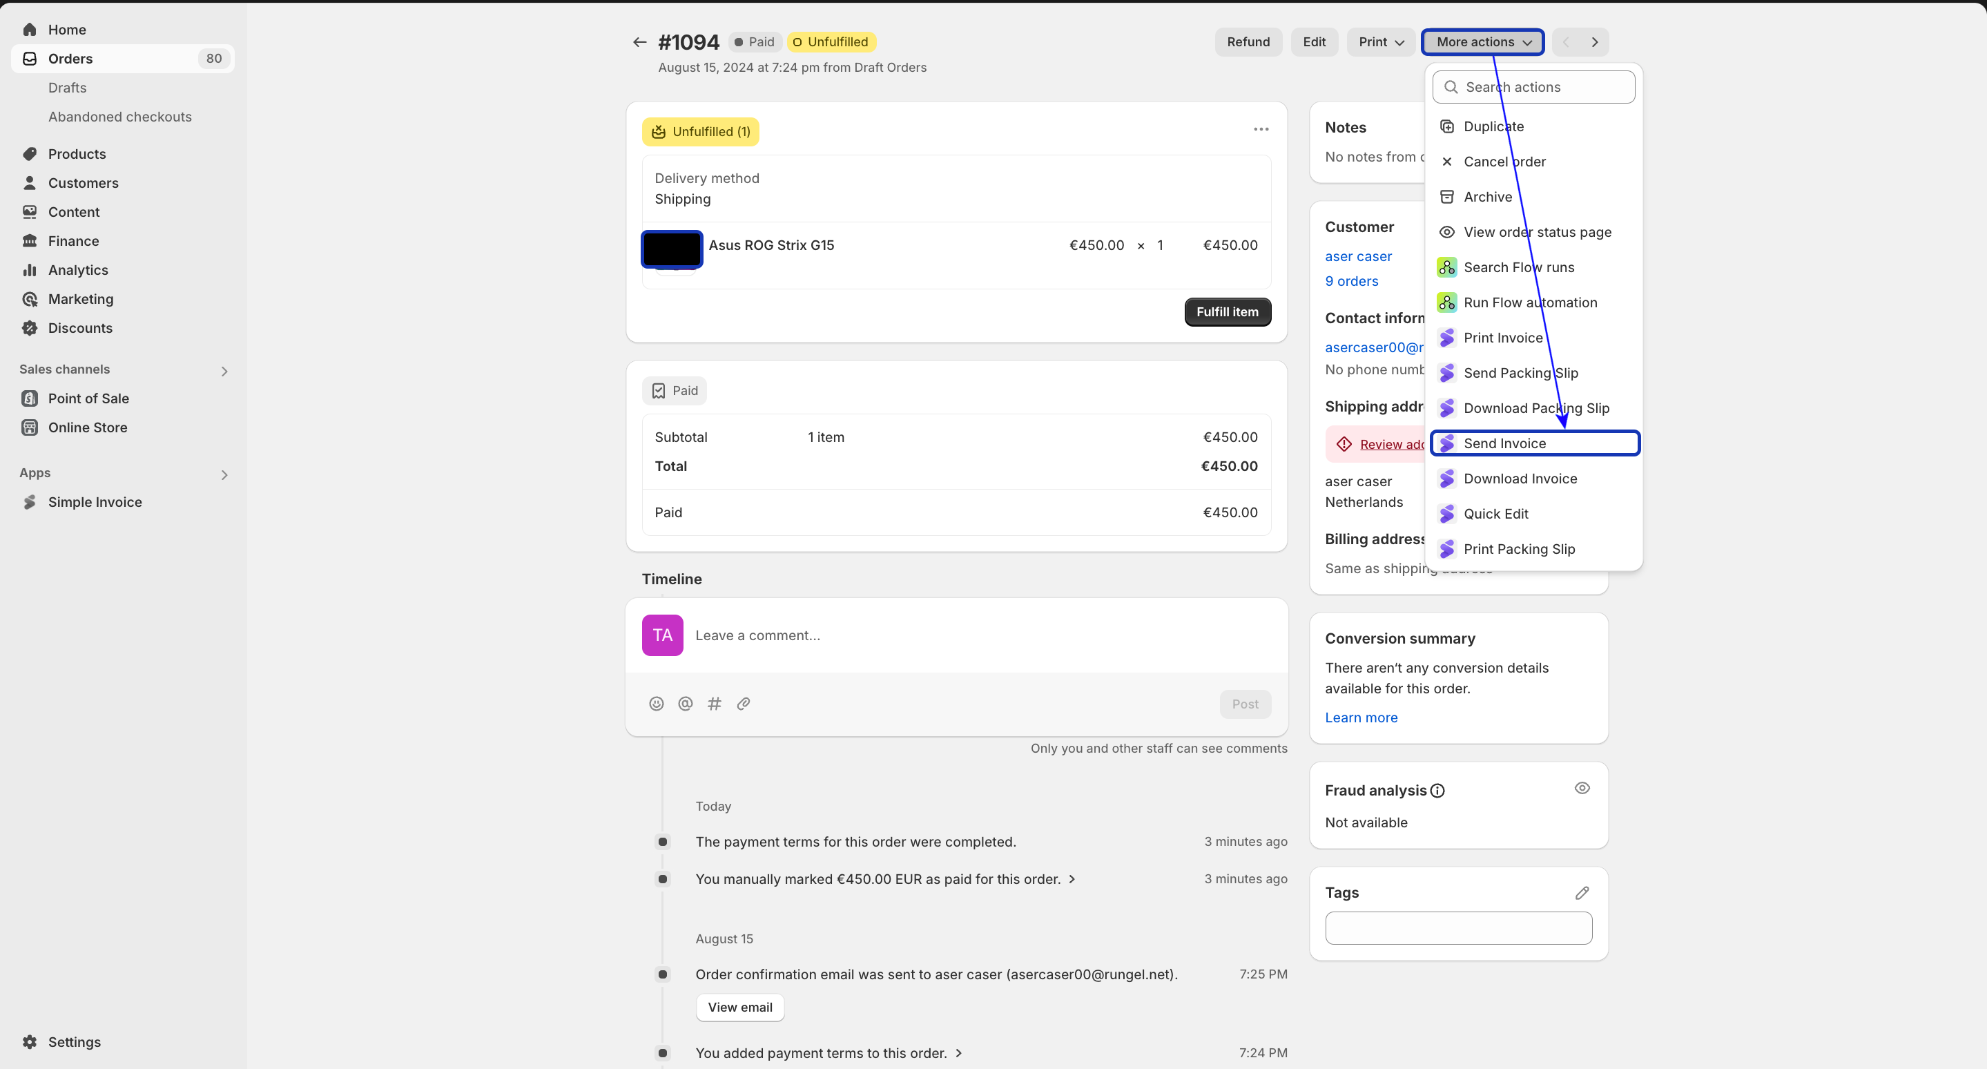Click the back arrow beside #1094
The image size is (1987, 1069).
tap(639, 42)
